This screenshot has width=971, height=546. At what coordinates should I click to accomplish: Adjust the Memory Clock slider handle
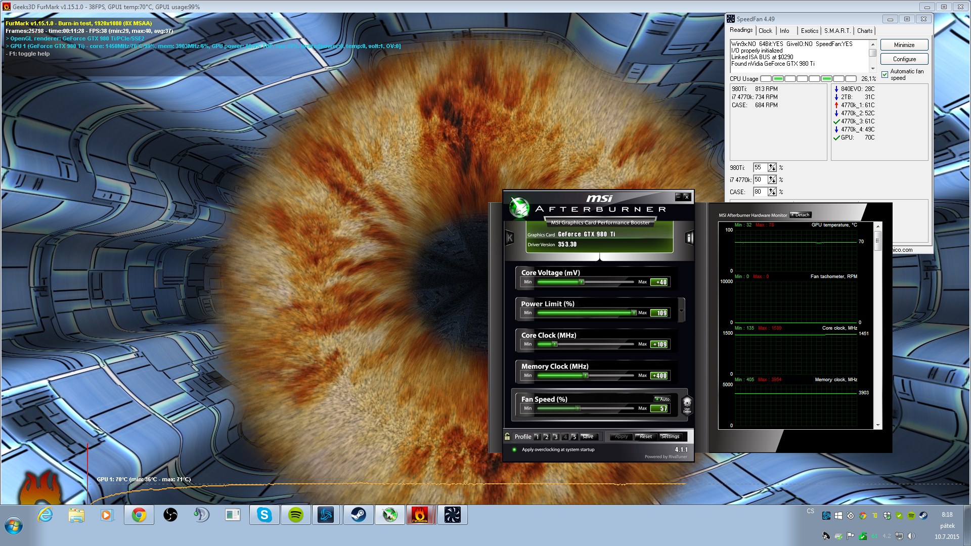pyautogui.click(x=586, y=376)
